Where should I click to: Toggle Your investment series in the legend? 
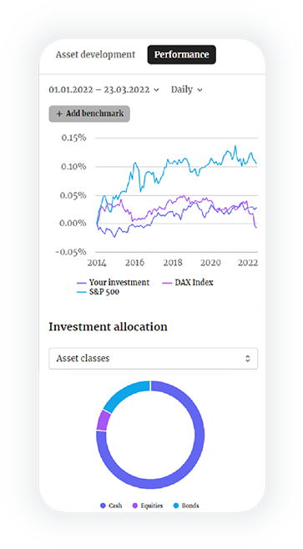[x=114, y=283]
